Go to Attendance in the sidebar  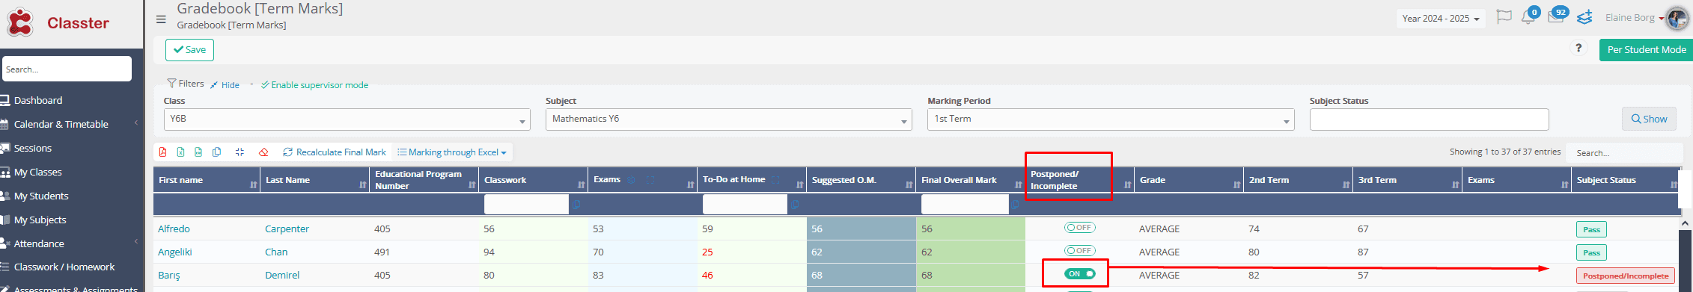coord(39,243)
